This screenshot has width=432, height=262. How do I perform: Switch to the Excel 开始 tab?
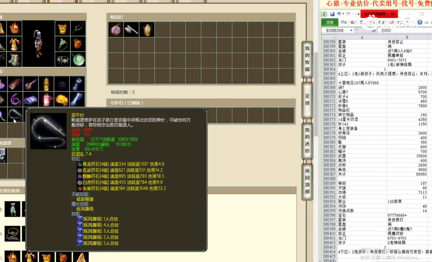343,22
